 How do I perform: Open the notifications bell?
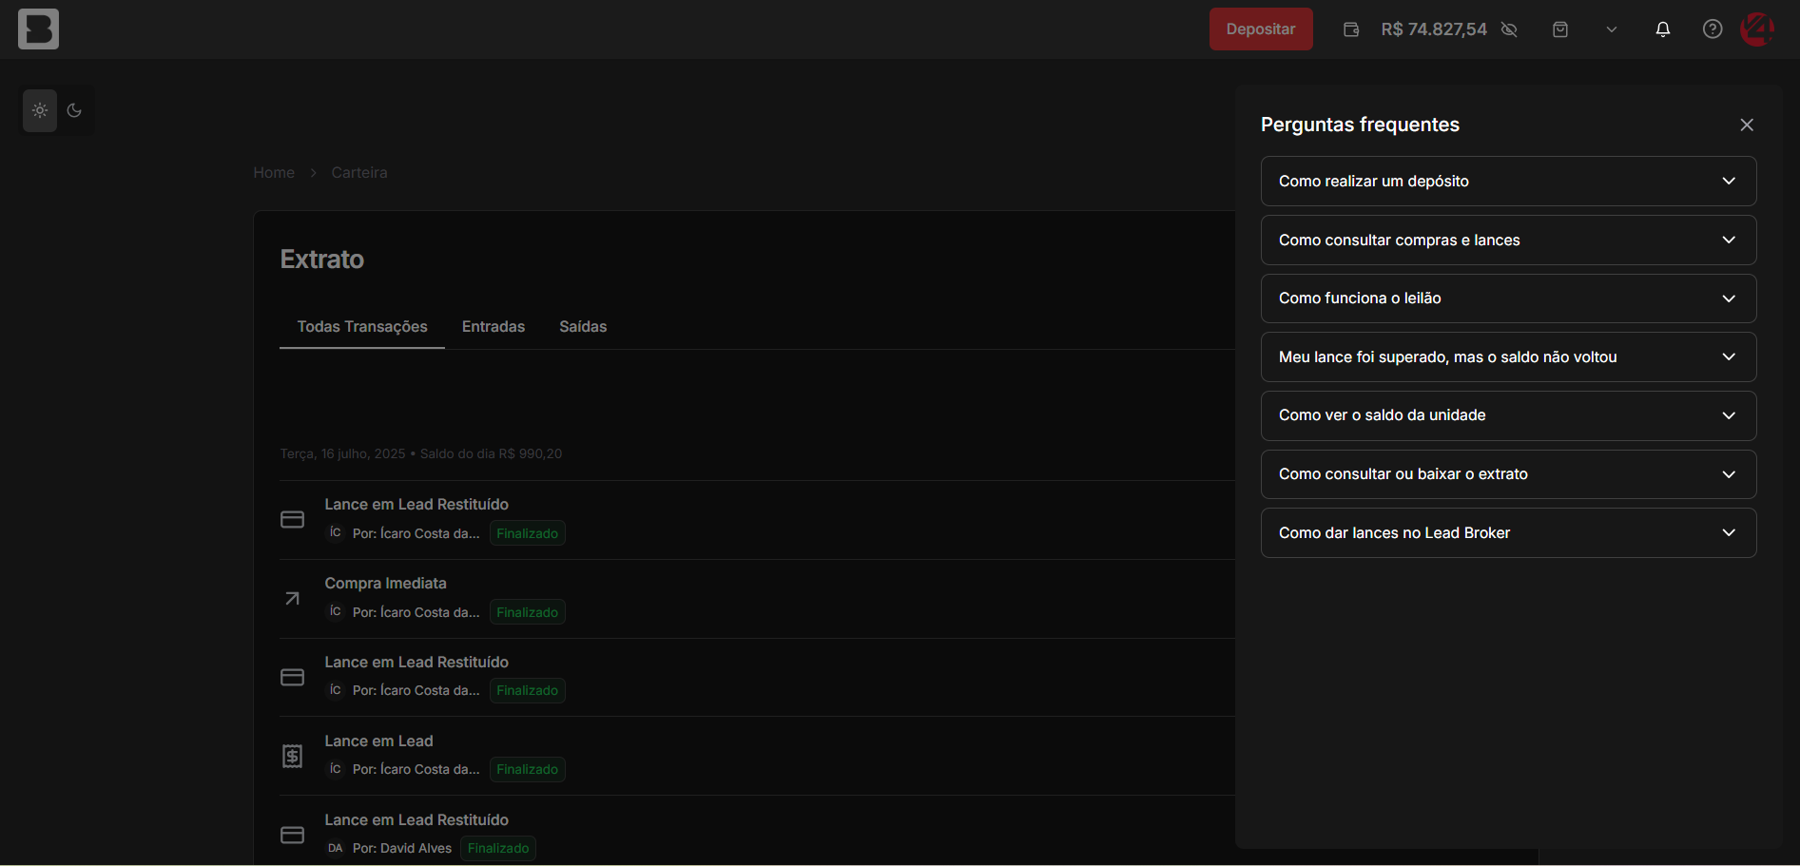1662,29
